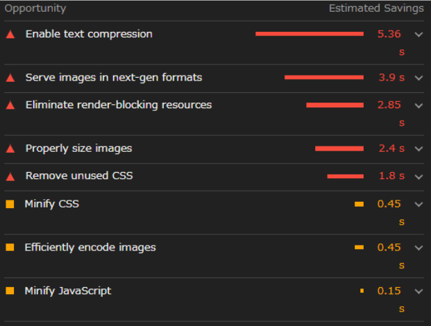
Task: Expand Serve images in next-gen formats chevron
Action: [419, 78]
